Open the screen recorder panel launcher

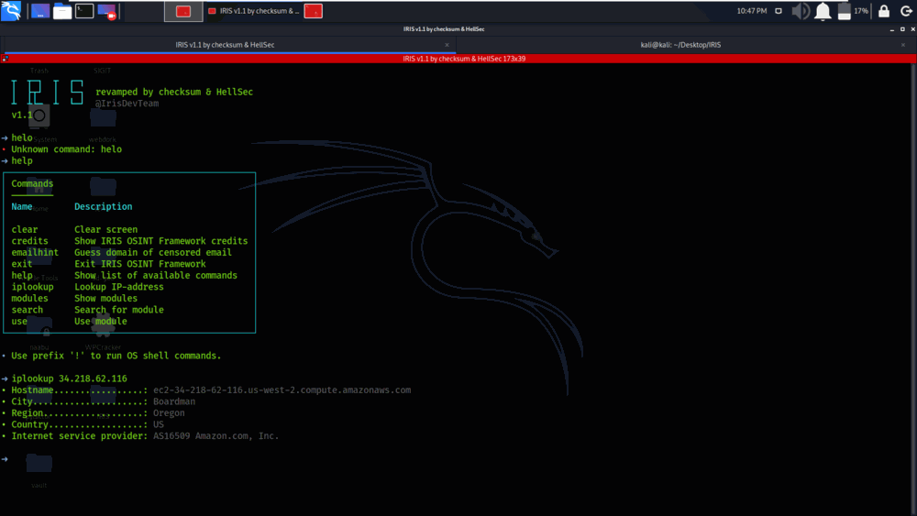point(107,11)
